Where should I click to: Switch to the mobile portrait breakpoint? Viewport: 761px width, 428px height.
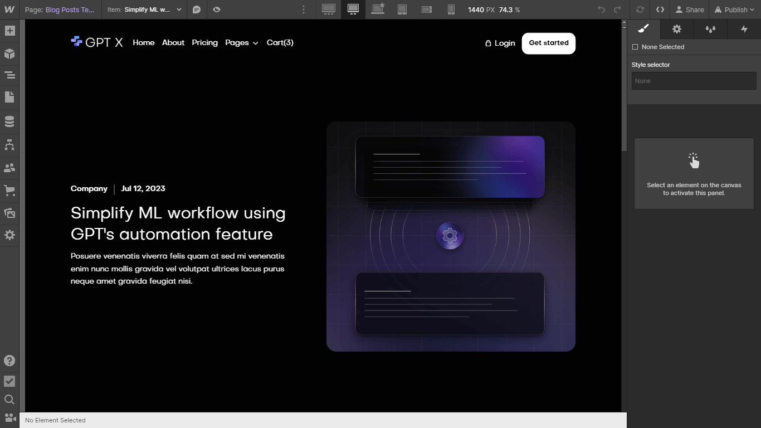[x=451, y=9]
